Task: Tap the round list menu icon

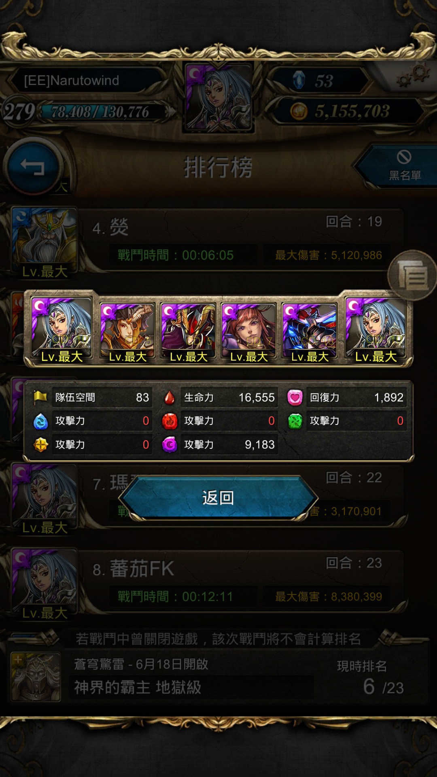Action: pos(412,275)
